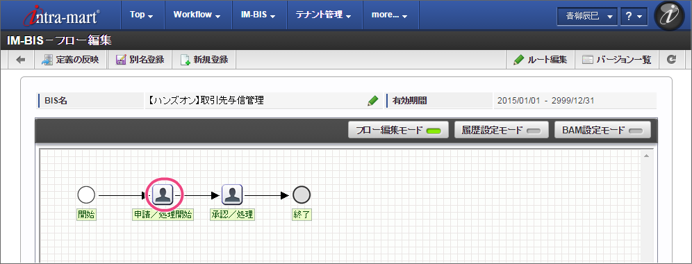Click 定義の反映 toolbar button
692x264 pixels.
pyautogui.click(x=71, y=60)
